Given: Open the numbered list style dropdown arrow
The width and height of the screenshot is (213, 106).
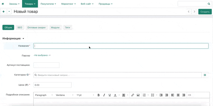Looking at the screenshot, I should 148,95.
